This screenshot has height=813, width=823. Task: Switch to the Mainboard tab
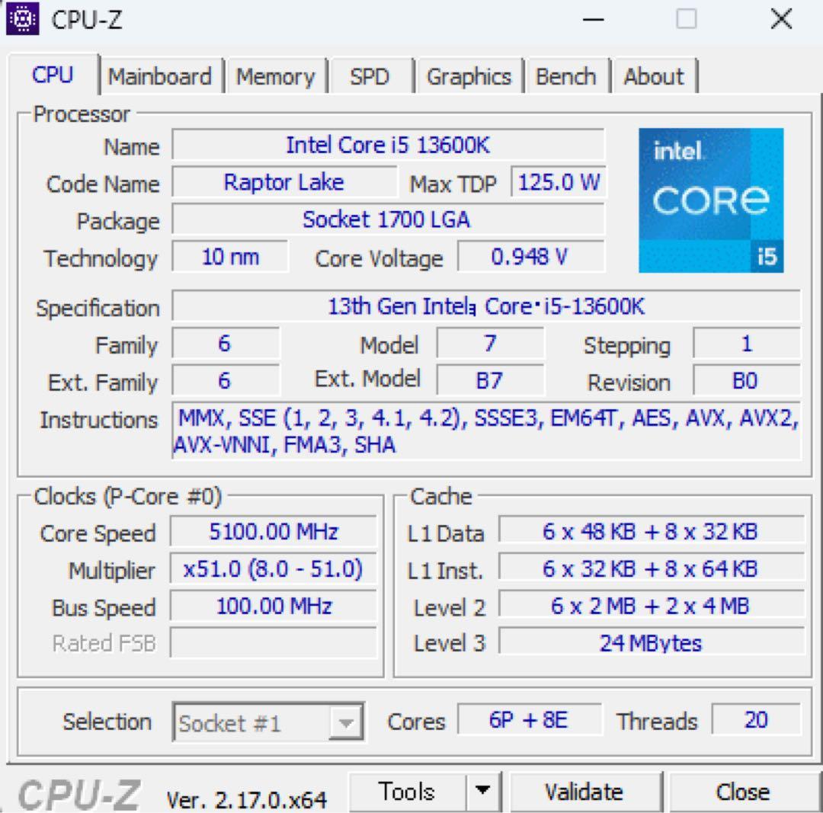point(160,76)
